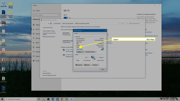Click Media streaming options link

[49, 37]
